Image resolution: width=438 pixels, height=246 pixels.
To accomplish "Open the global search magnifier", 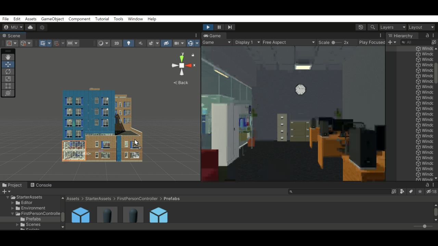I will pos(373,27).
